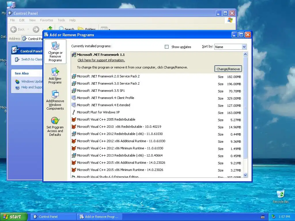Open Add/Remove Windows Components icon
The width and height of the screenshot is (295, 221).
(55, 94)
